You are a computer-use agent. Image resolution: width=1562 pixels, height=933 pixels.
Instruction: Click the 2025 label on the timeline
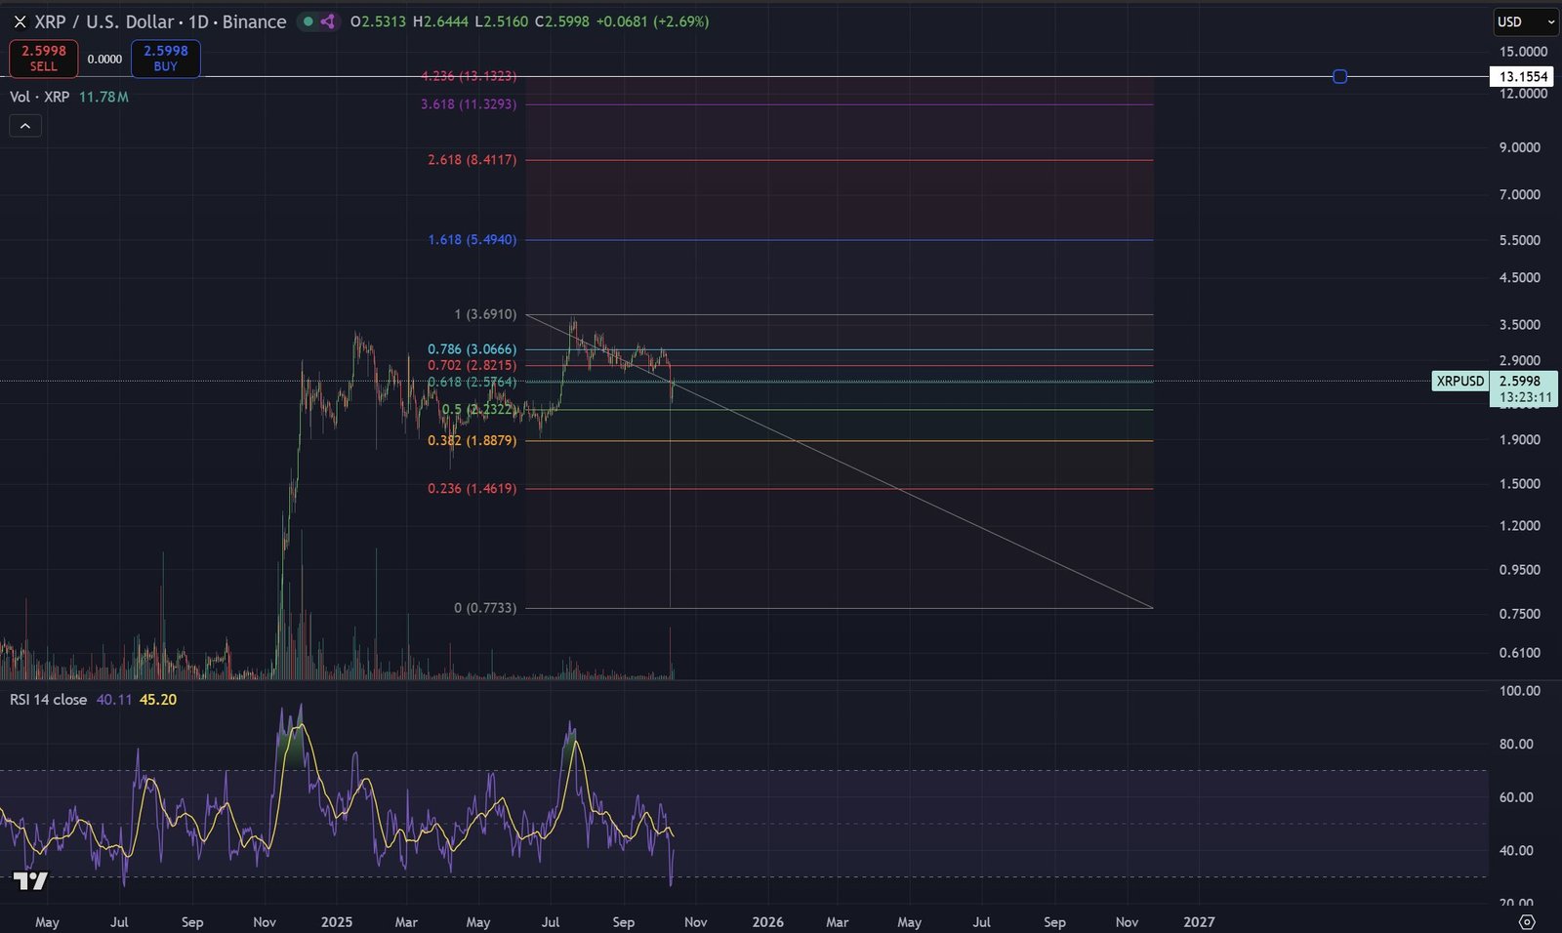coord(337,921)
